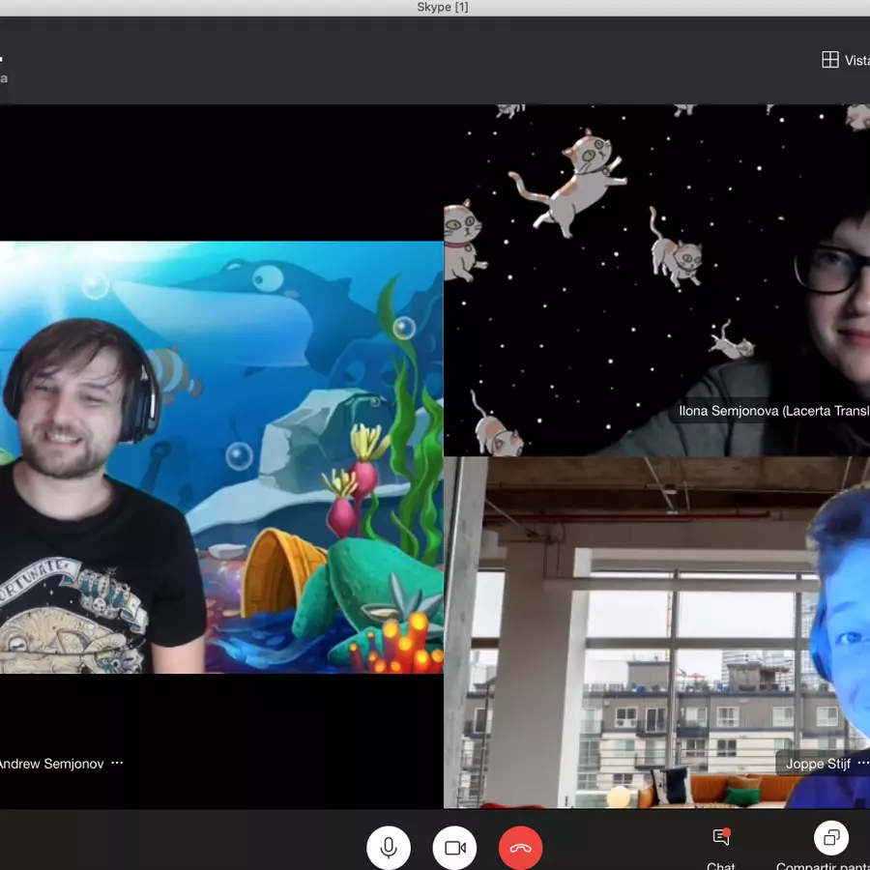The height and width of the screenshot is (870, 870).
Task: Open the Chat icon with notification dot
Action: (721, 836)
